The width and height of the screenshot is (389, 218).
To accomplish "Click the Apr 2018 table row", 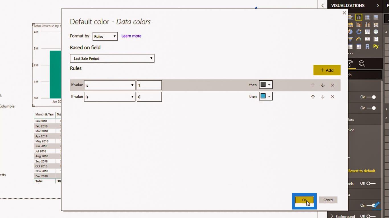I will pos(47,136).
